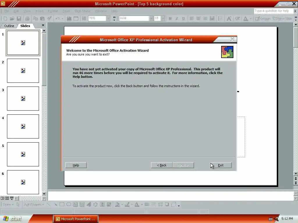Click Microsoft PowerPoint taskbar button
Image resolution: width=298 pixels, height=223 pixels.
click(x=76, y=219)
